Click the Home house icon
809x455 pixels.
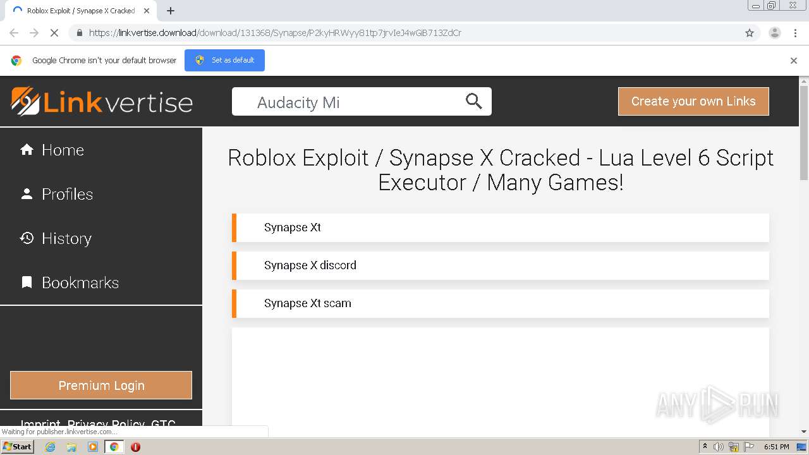[27, 150]
